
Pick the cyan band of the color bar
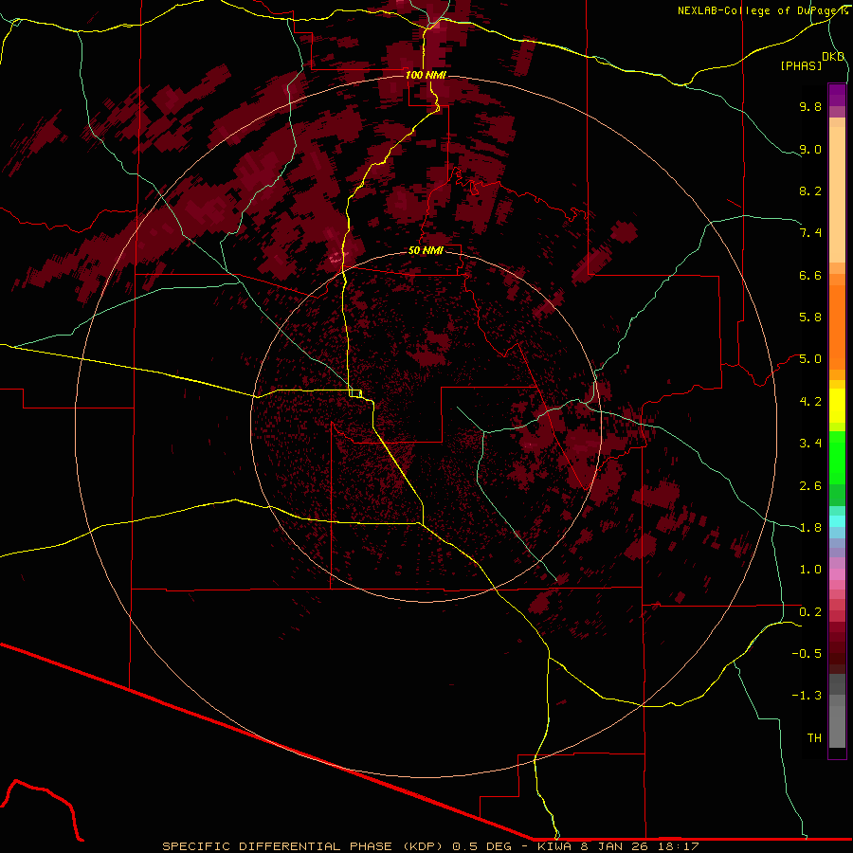[x=837, y=521]
